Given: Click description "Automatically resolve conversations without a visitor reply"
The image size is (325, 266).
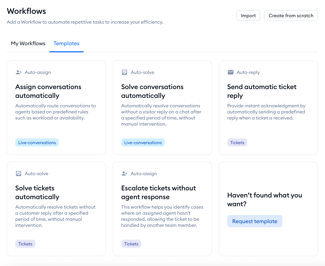Looking at the screenshot, I should pos(161,115).
